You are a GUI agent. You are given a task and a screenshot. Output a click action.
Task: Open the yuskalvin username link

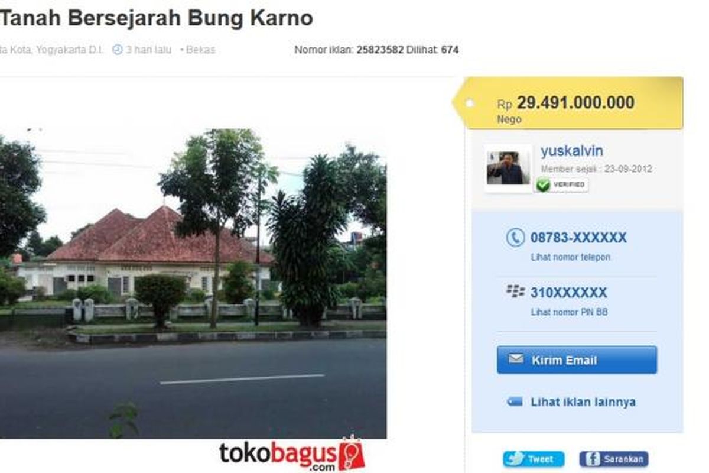pos(571,151)
